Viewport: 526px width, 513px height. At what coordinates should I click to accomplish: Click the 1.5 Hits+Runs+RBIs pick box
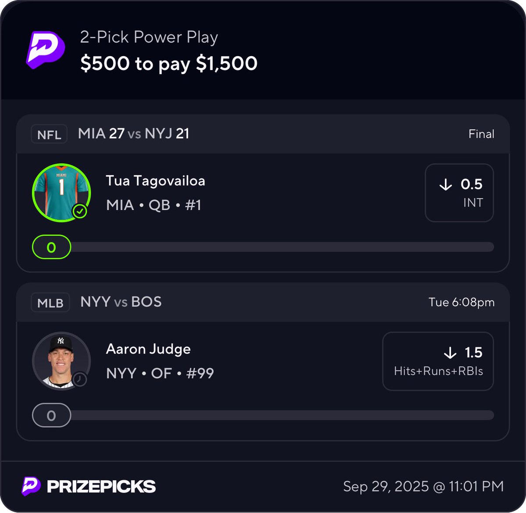click(x=438, y=361)
